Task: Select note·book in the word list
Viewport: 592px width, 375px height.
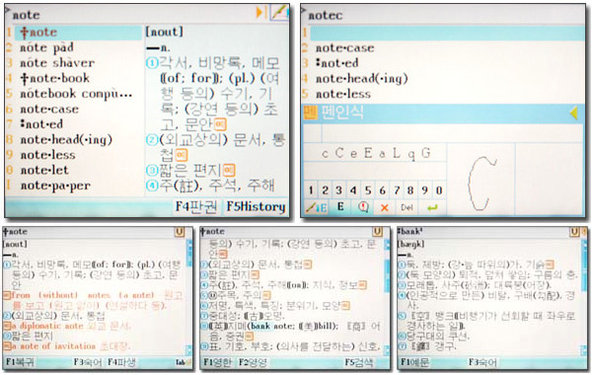Action: [54, 78]
